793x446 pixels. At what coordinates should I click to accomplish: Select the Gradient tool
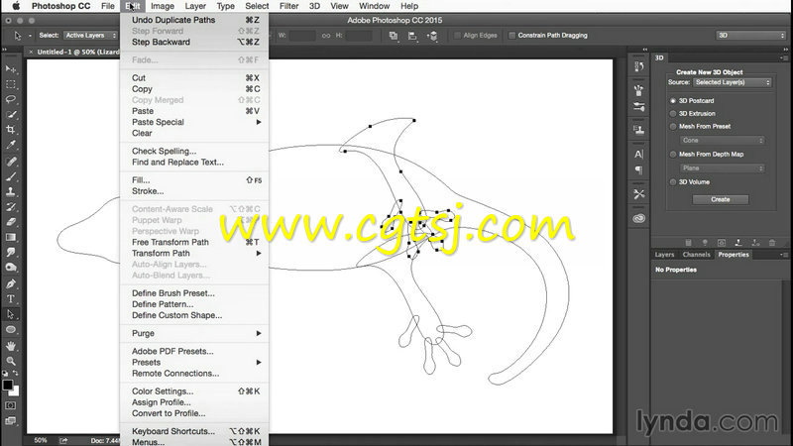pos(11,237)
